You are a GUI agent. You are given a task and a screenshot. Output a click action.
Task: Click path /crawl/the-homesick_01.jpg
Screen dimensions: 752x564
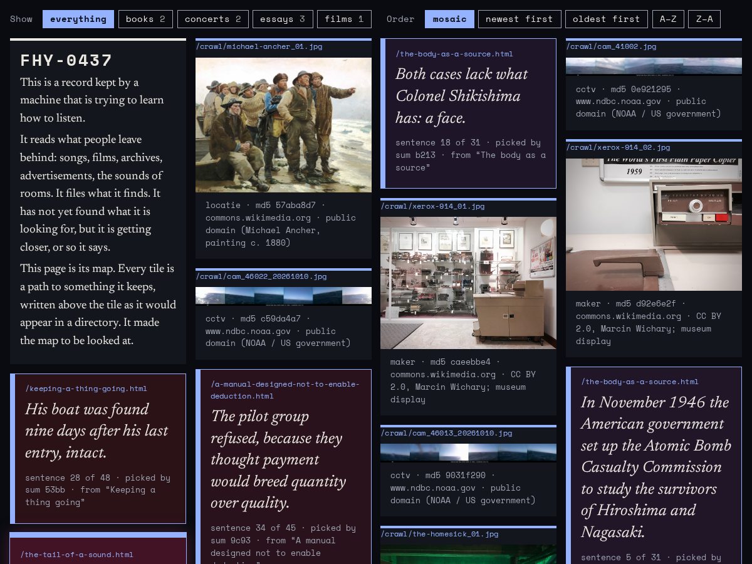click(x=439, y=534)
